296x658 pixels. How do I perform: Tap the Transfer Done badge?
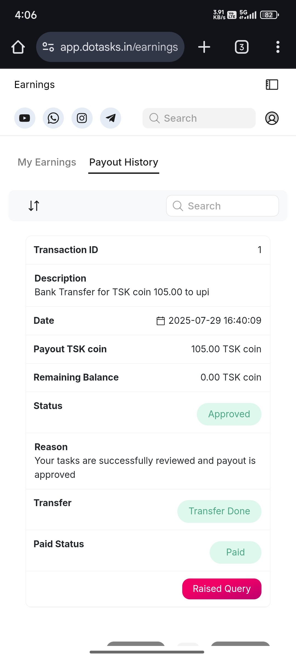click(219, 511)
